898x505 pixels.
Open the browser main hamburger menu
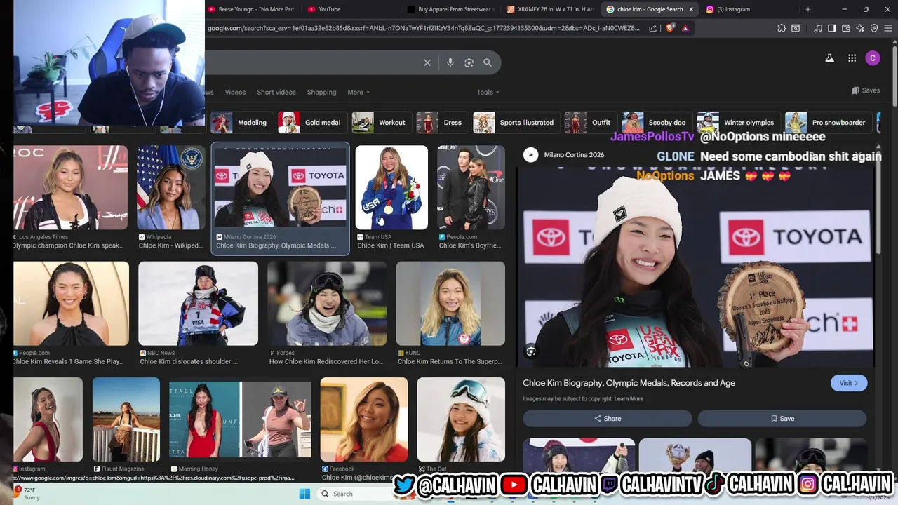(x=888, y=28)
